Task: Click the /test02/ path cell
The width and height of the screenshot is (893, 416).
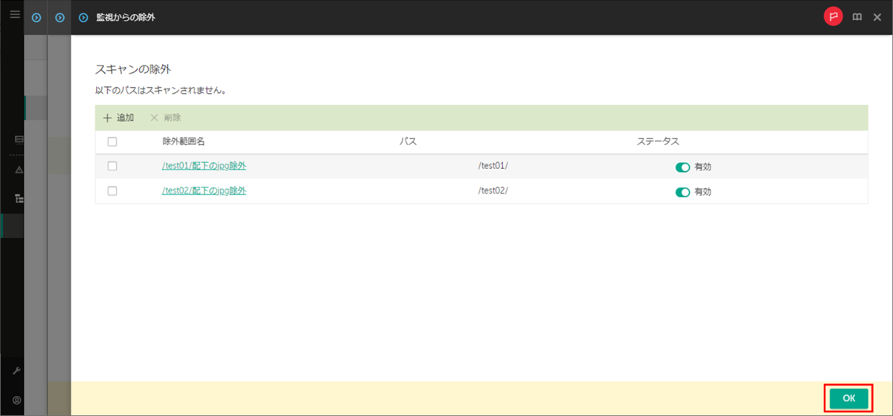Action: click(x=493, y=191)
